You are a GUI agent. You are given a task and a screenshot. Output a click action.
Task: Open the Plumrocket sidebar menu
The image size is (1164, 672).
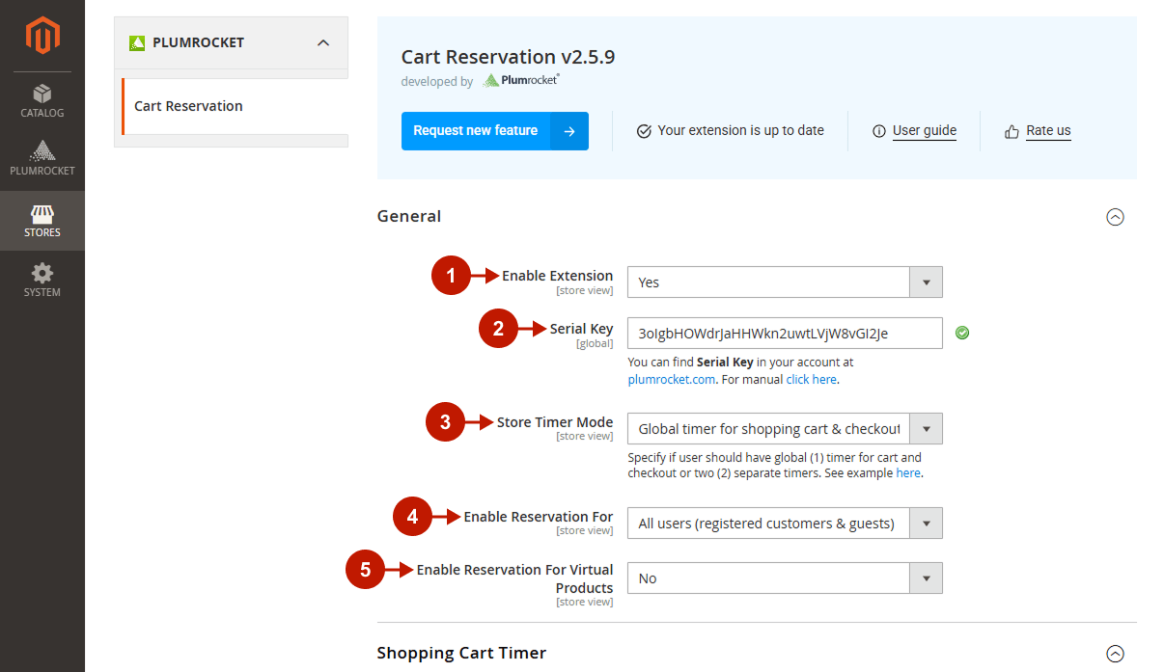click(x=42, y=159)
